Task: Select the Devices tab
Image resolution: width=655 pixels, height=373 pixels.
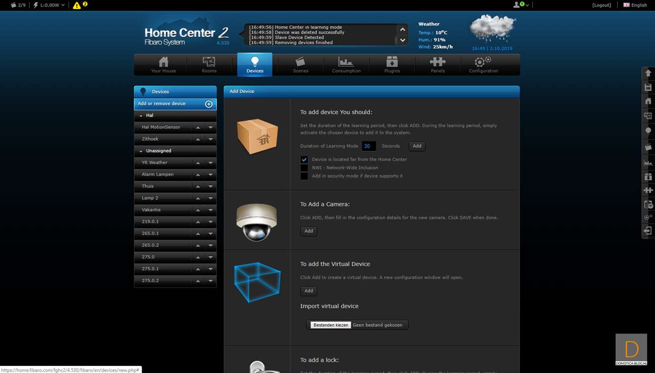Action: (x=255, y=65)
